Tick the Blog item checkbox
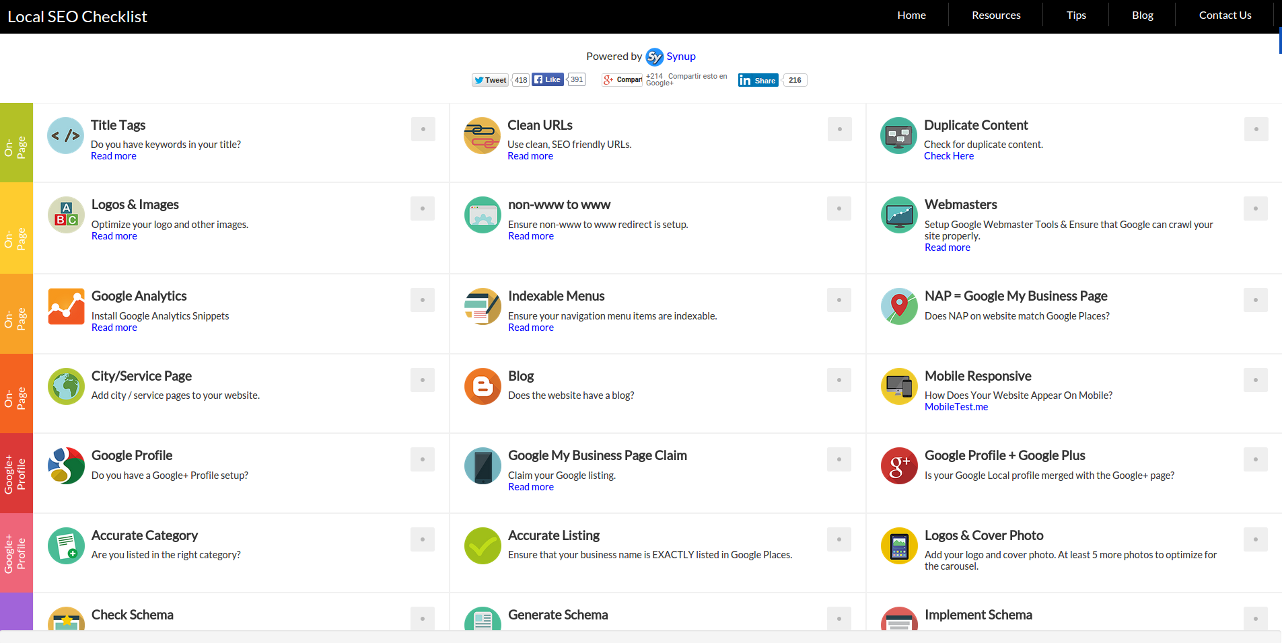The image size is (1282, 643). point(839,380)
